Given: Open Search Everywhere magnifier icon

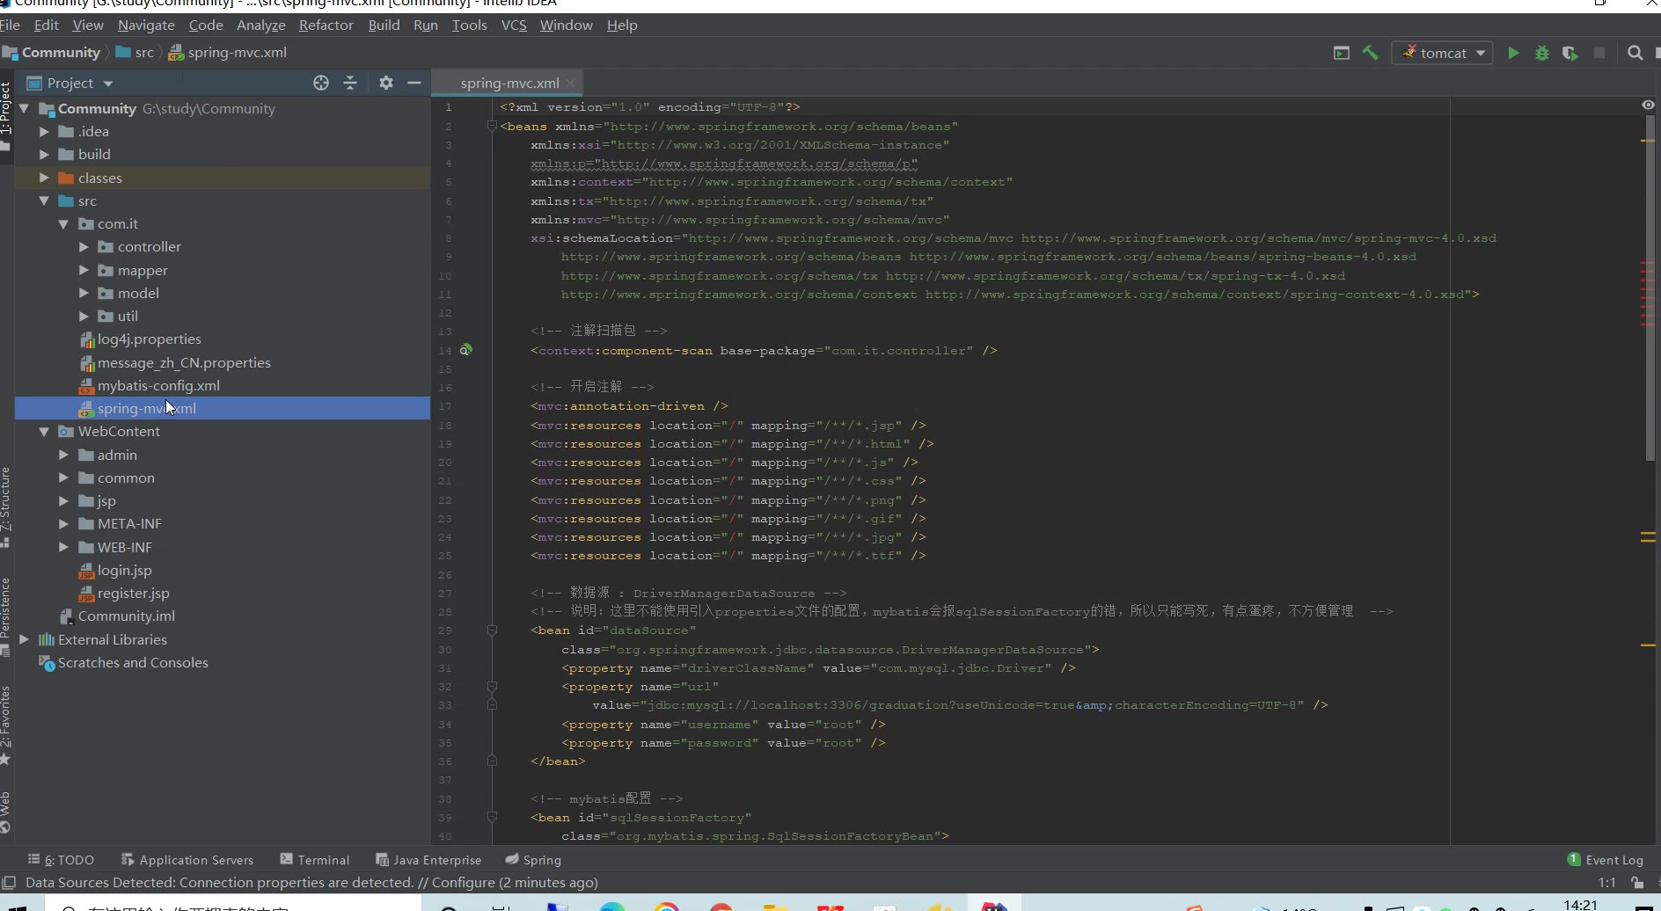Looking at the screenshot, I should (1635, 53).
